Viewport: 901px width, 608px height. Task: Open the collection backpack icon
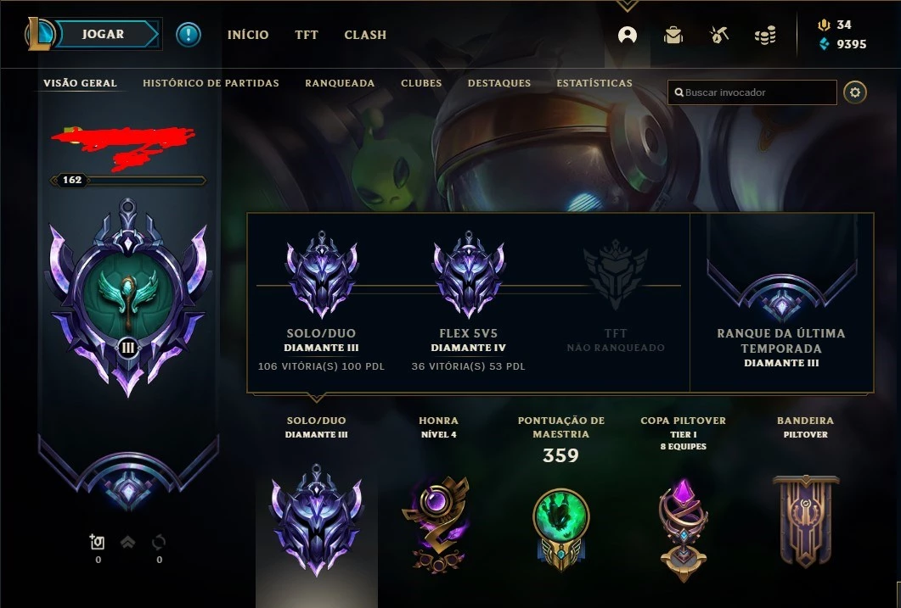(673, 35)
